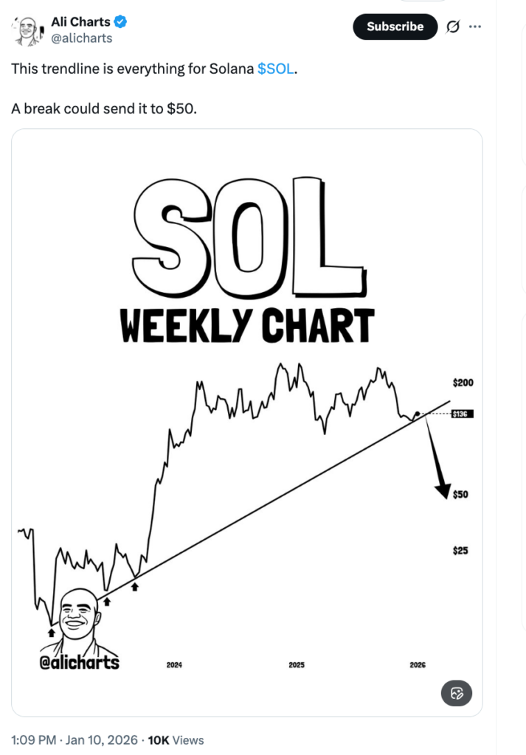Click the $200 price level label
The height and width of the screenshot is (755, 526).
[x=463, y=383]
